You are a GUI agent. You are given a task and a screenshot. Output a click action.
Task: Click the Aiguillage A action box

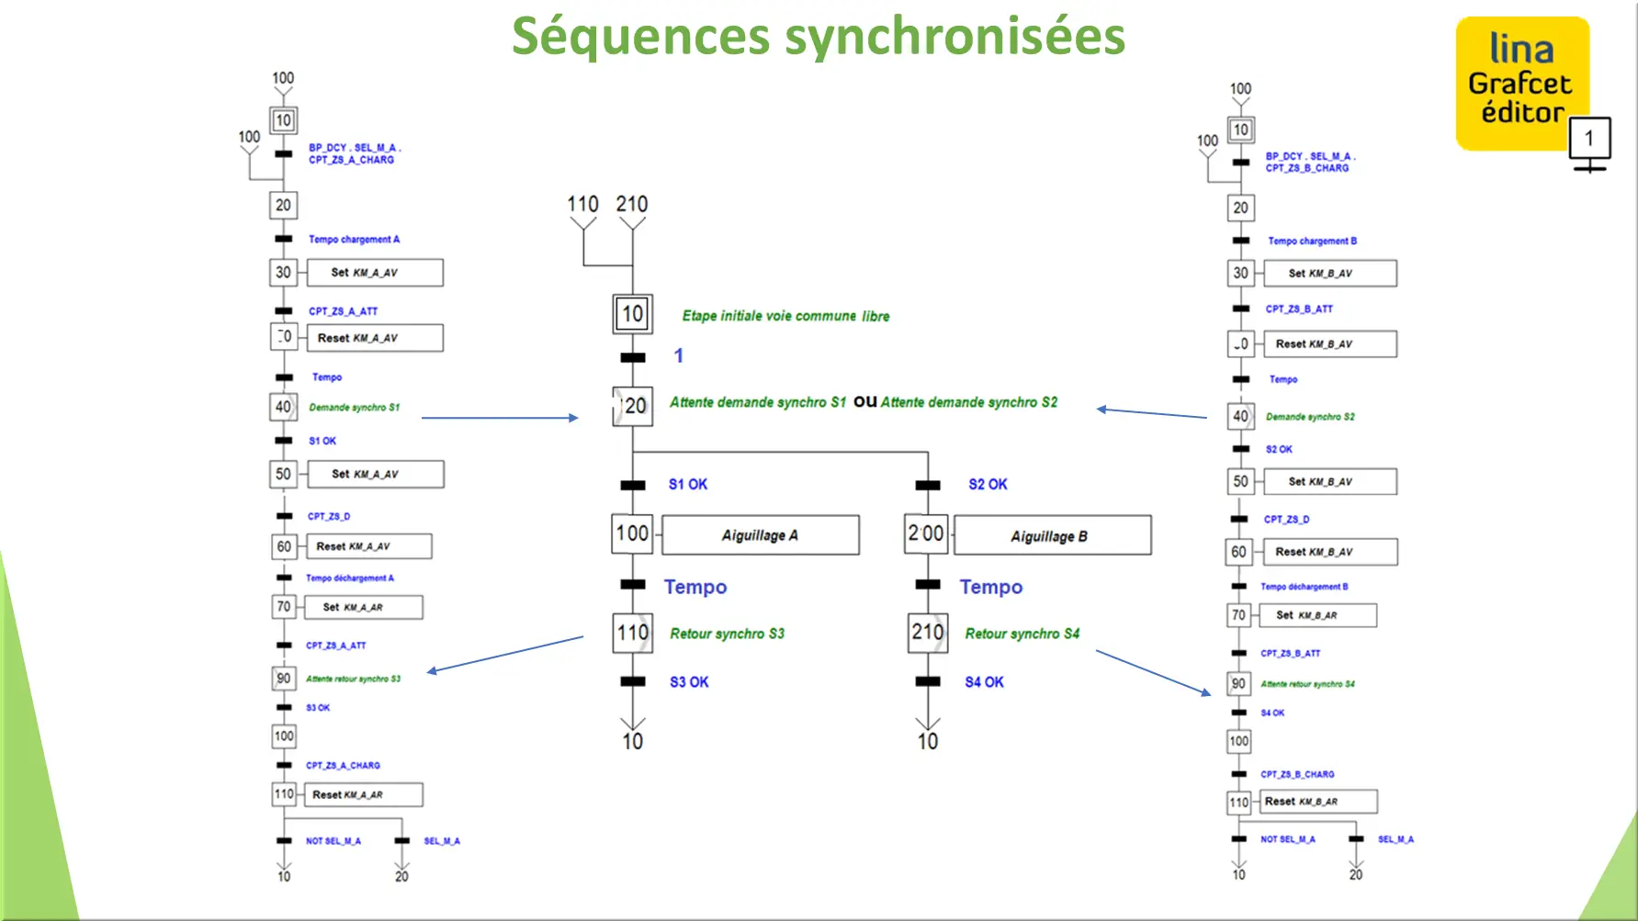(761, 535)
